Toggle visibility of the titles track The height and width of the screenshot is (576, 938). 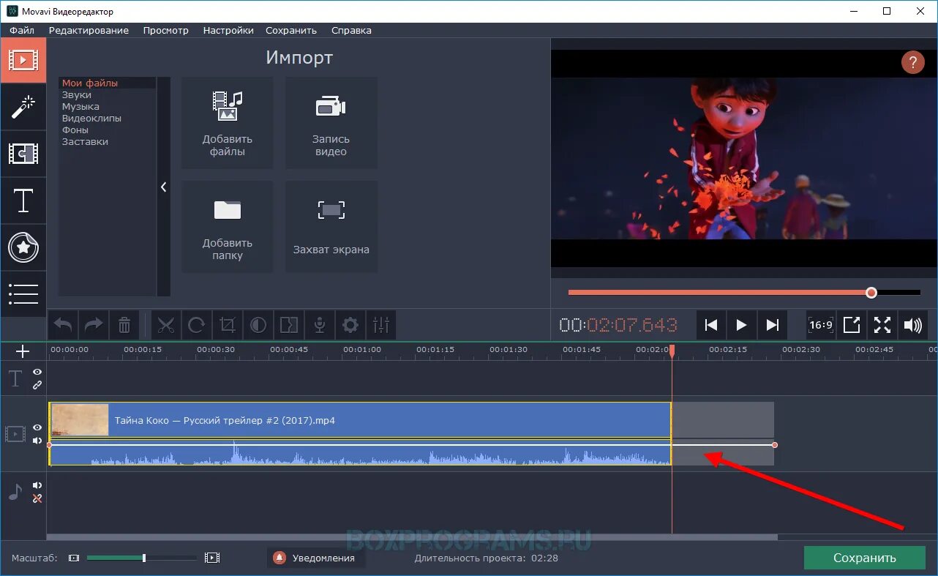pos(37,373)
